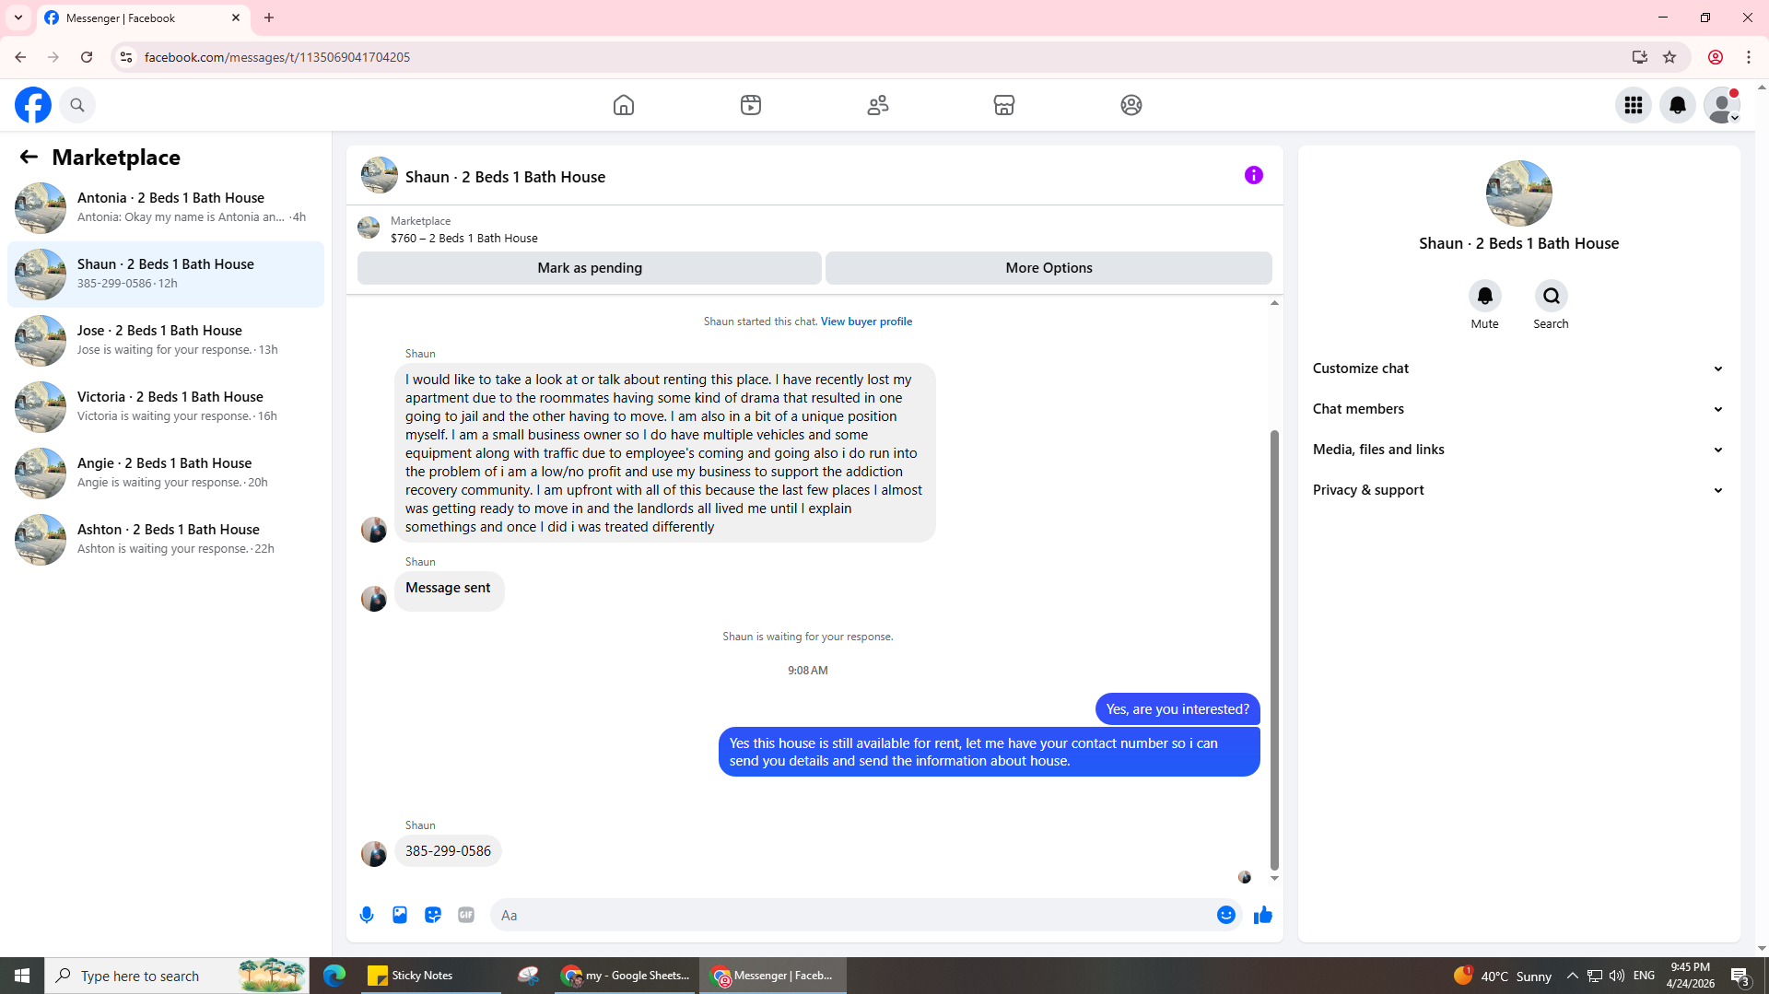
Task: Open the browser tab search dropdown
Action: point(18,18)
